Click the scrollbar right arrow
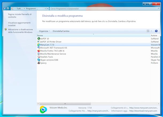163x117 pixels. 159,104
